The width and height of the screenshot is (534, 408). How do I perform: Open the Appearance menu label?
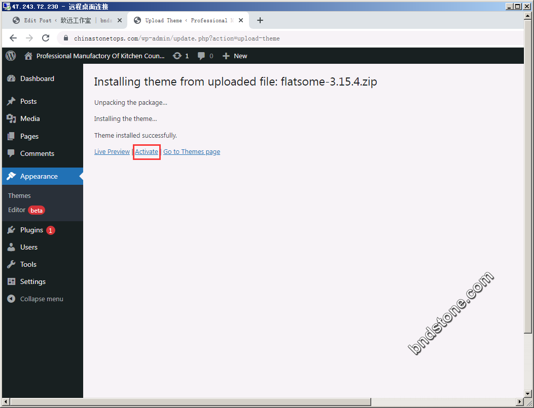(39, 177)
